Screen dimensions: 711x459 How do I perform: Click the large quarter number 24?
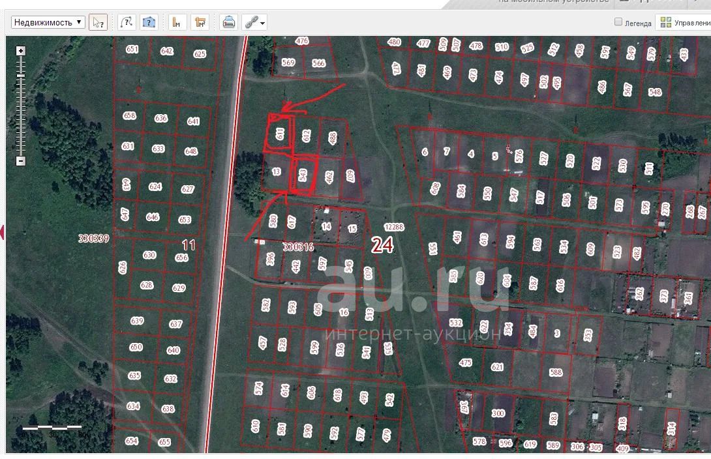(382, 245)
